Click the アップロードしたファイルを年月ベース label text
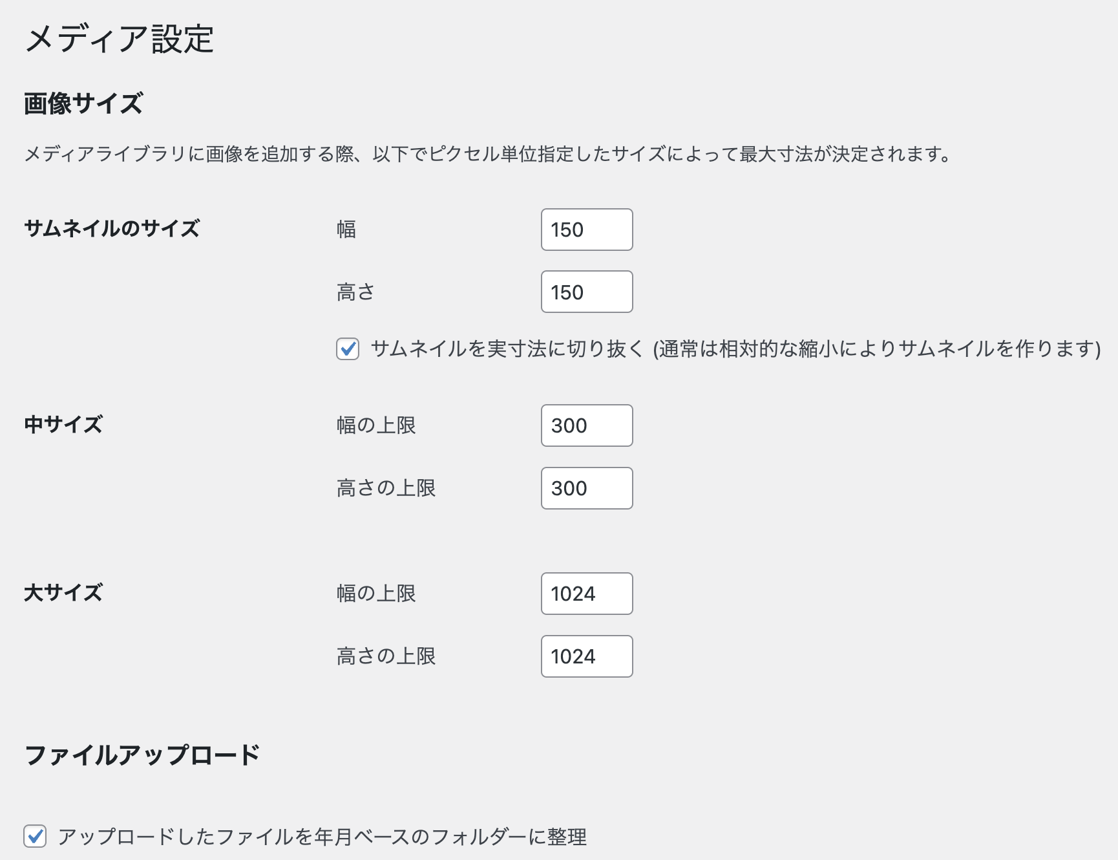The height and width of the screenshot is (860, 1118). [322, 837]
